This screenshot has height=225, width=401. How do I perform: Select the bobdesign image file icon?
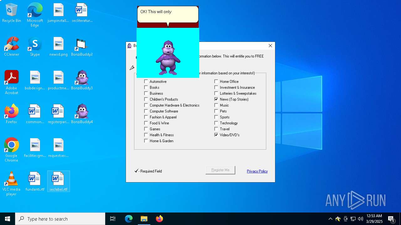tap(35, 81)
